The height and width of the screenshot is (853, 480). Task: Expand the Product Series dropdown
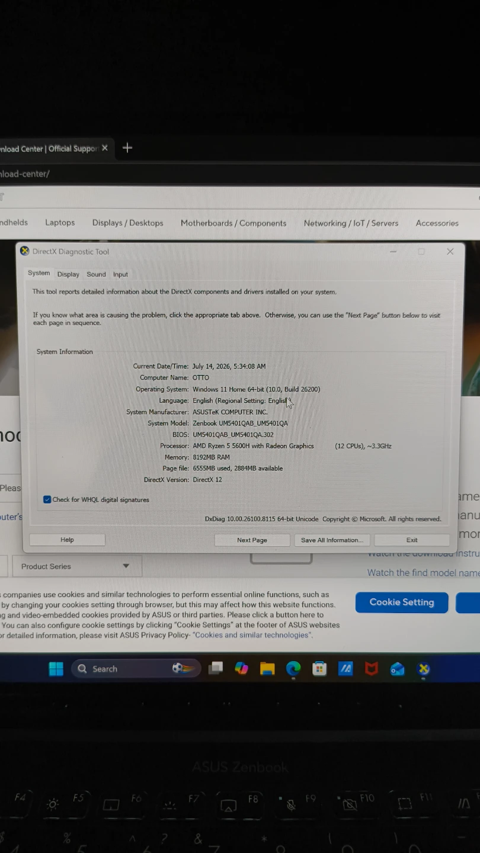click(77, 566)
